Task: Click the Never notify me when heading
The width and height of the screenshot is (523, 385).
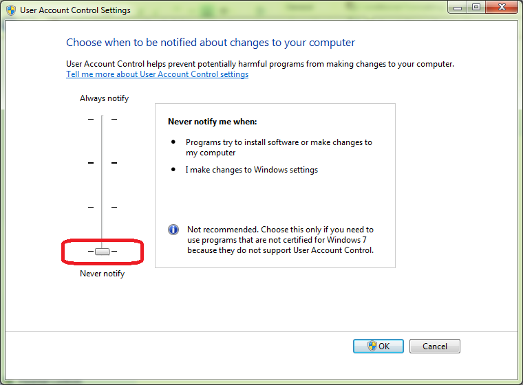Action: pyautogui.click(x=213, y=122)
